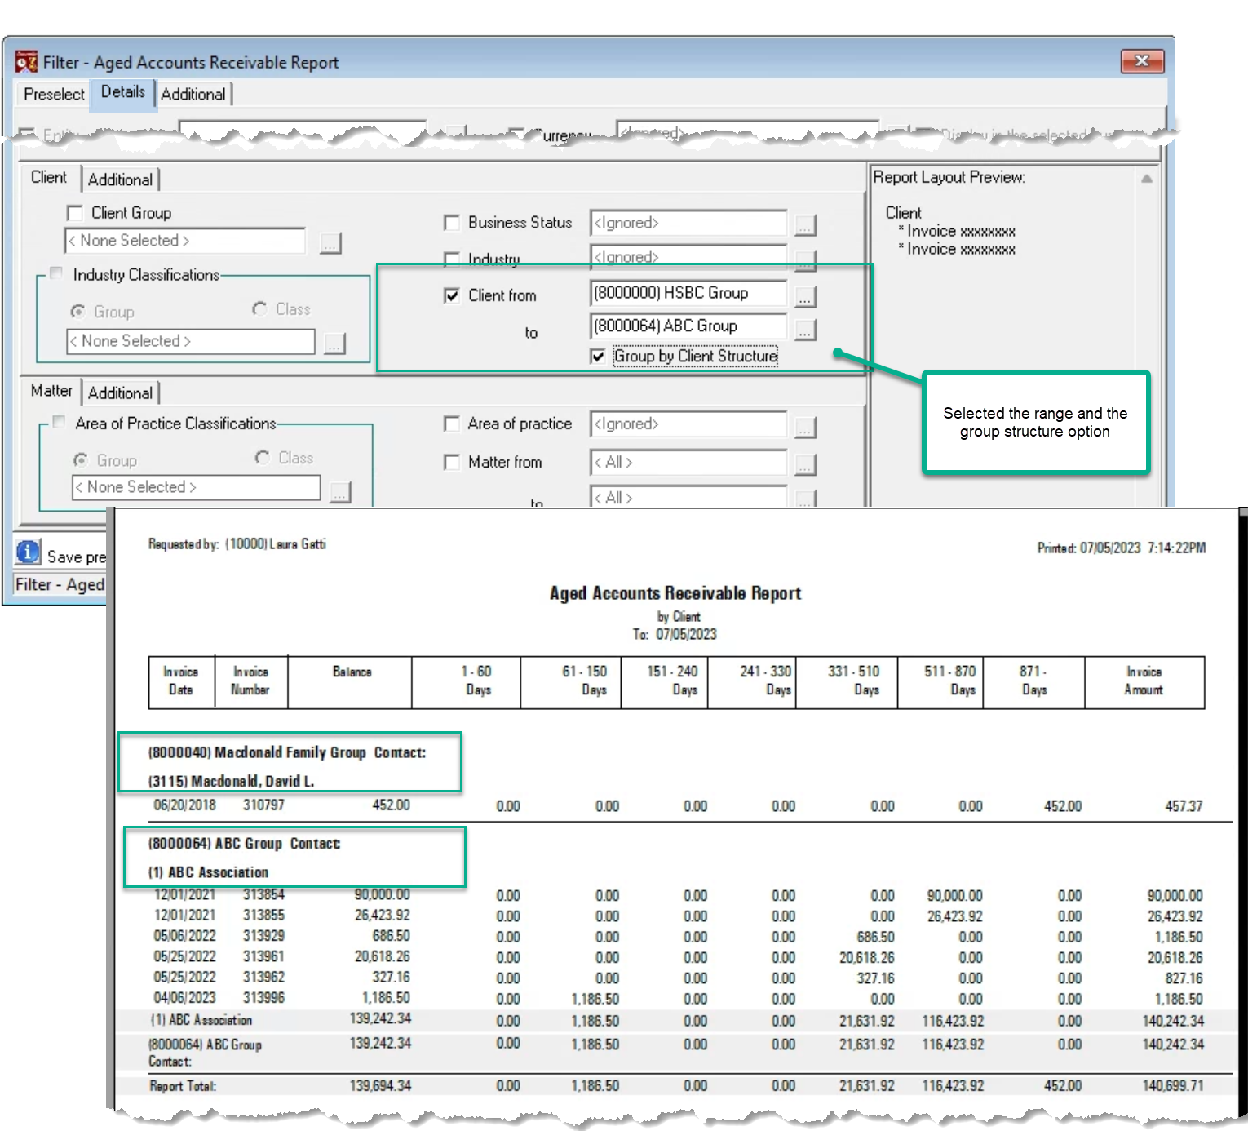Open browse button for Business Status
Viewport: 1248px width, 1131px height.
coord(804,224)
